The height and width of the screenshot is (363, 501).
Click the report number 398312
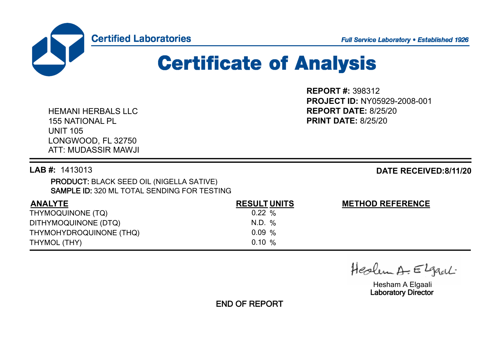366,91
